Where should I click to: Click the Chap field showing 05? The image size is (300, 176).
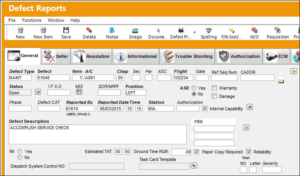pos(120,78)
